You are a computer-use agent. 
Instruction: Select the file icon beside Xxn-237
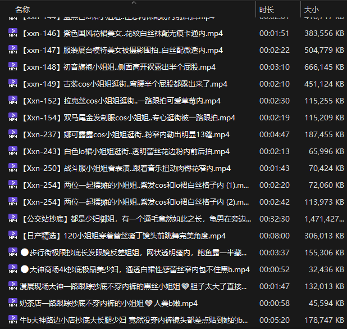pos(13,134)
